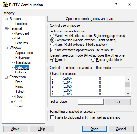Screen dimensions: 137x134
Task: Collapse the Connection tree node
Action: 6,77
